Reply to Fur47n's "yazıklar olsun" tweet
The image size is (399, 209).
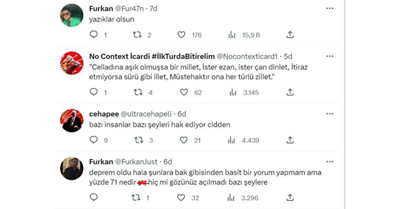point(94,35)
